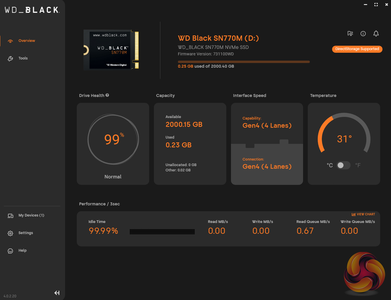Viewport: 391px width, 300px height.
Task: Click the WD_BLACK SN770M NVMe SSD model text
Action: [213, 47]
